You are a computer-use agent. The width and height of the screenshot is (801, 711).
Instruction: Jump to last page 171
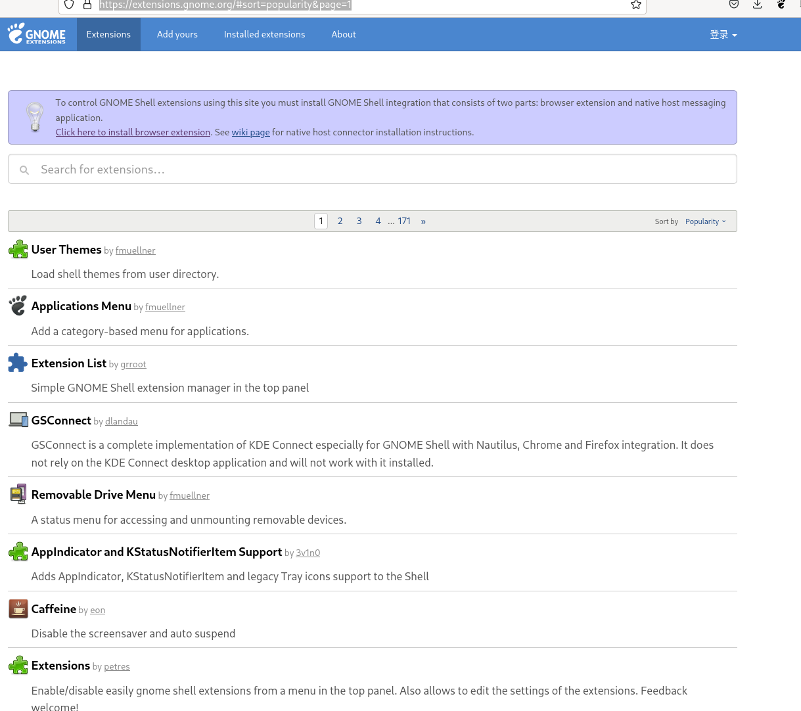(x=404, y=221)
